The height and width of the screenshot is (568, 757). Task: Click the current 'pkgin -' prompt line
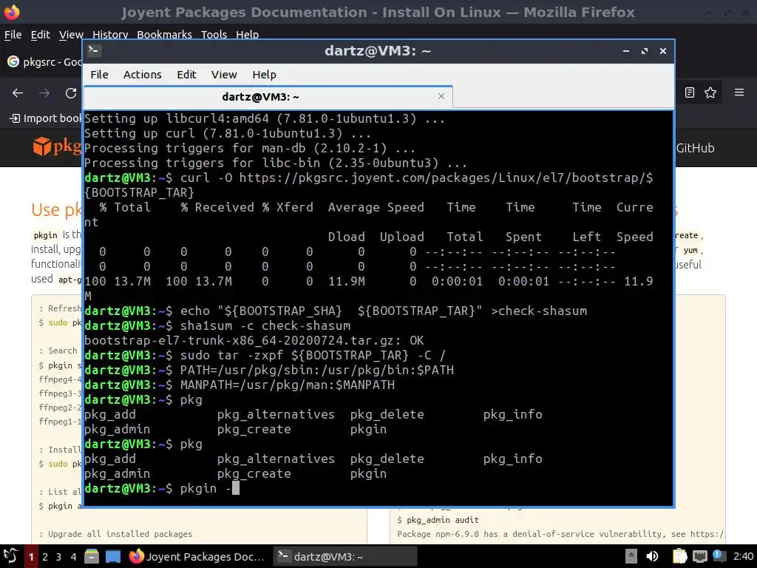click(162, 488)
